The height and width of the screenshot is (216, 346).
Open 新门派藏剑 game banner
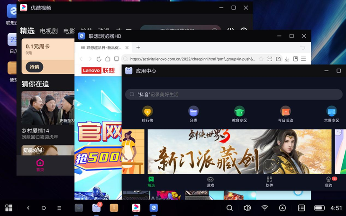pyautogui.click(x=239, y=152)
